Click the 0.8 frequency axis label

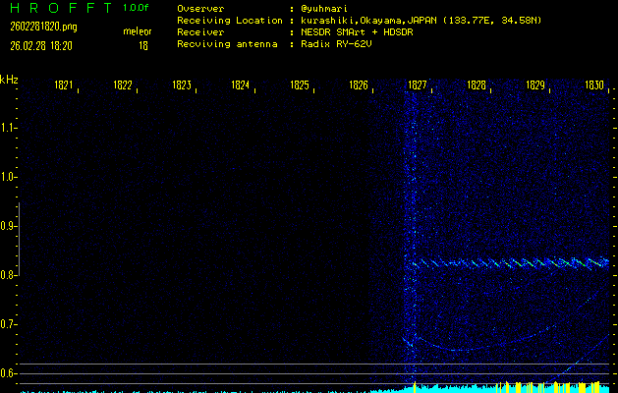tap(9, 275)
